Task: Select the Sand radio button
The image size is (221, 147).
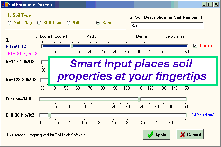Action: (x=98, y=23)
